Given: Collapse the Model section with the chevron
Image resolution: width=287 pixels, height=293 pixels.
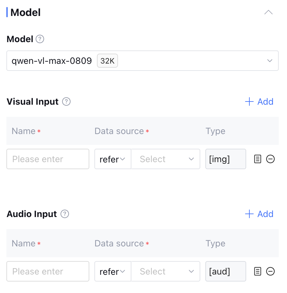Looking at the screenshot, I should pyautogui.click(x=269, y=12).
